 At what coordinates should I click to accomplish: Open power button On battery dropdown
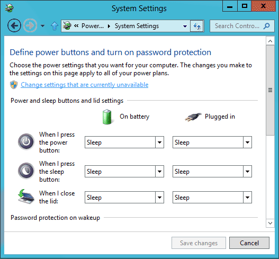124,142
